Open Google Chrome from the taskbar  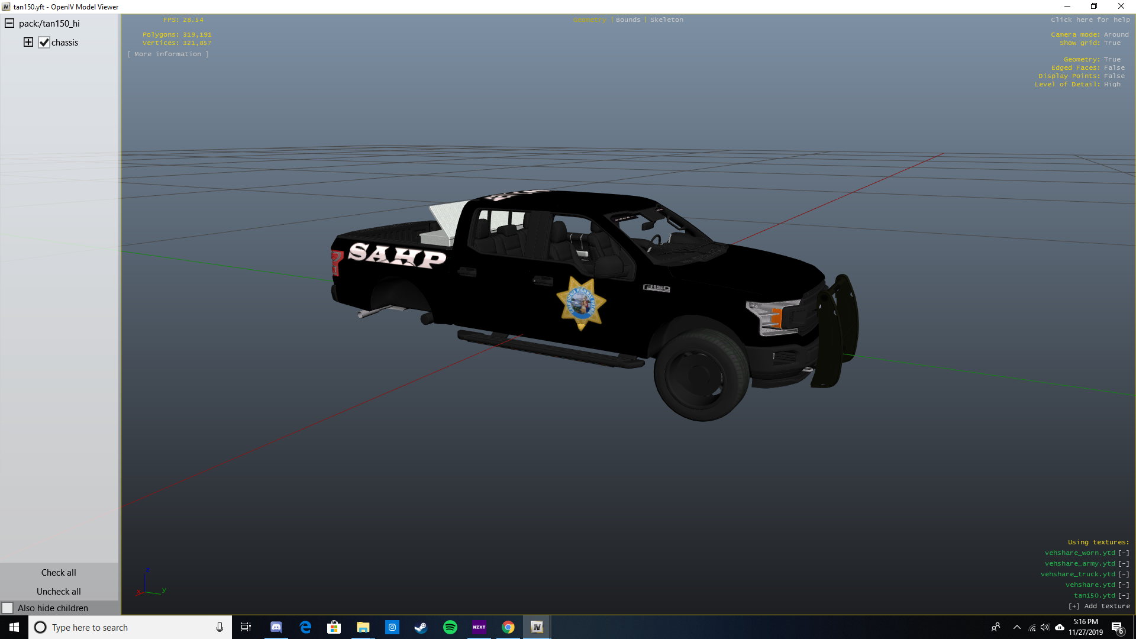tap(508, 627)
